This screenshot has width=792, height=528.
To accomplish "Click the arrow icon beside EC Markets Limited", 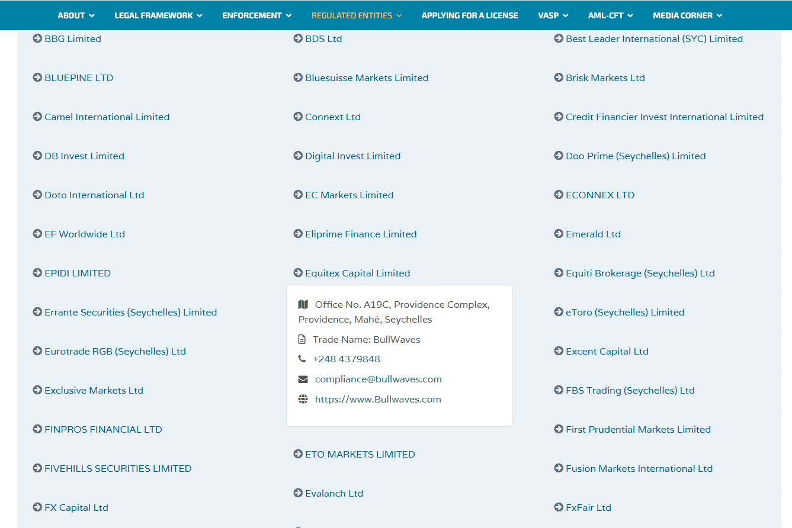I will [x=298, y=195].
